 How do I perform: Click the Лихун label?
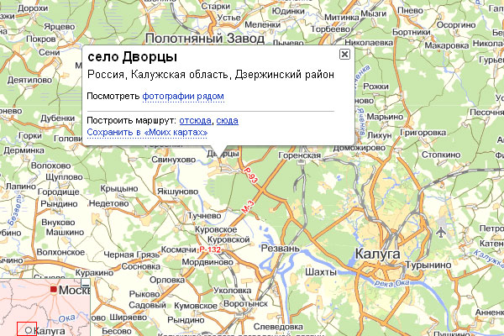[x=380, y=135]
